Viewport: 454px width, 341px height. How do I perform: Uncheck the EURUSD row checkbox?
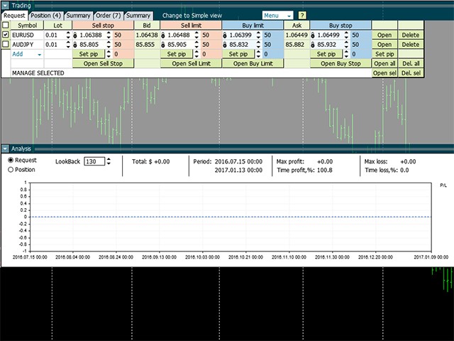6,34
